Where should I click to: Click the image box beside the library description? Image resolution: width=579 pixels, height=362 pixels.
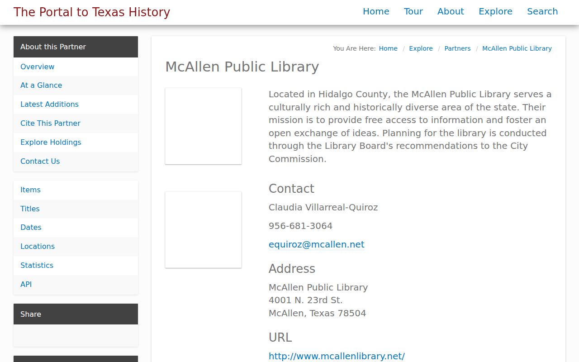[x=203, y=126]
